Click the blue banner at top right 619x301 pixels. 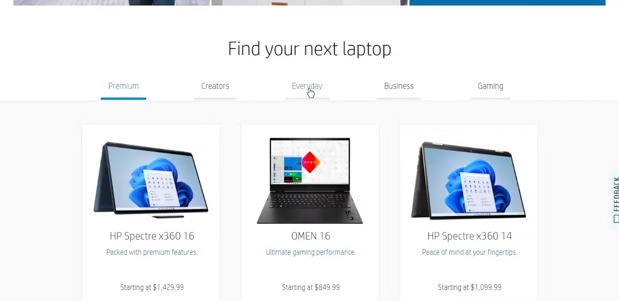click(507, 2)
